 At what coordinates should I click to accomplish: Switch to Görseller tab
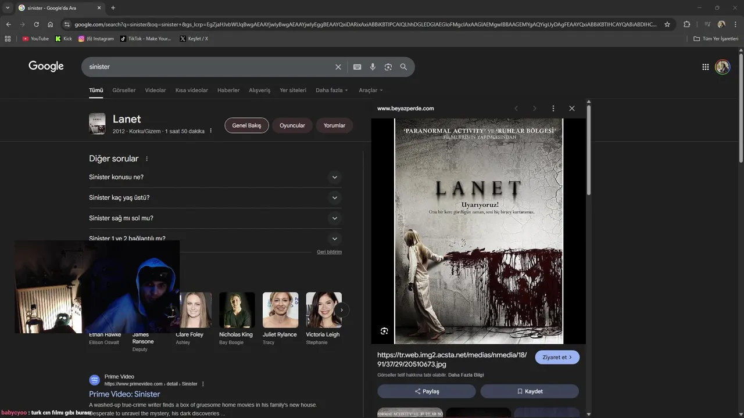coord(124,91)
